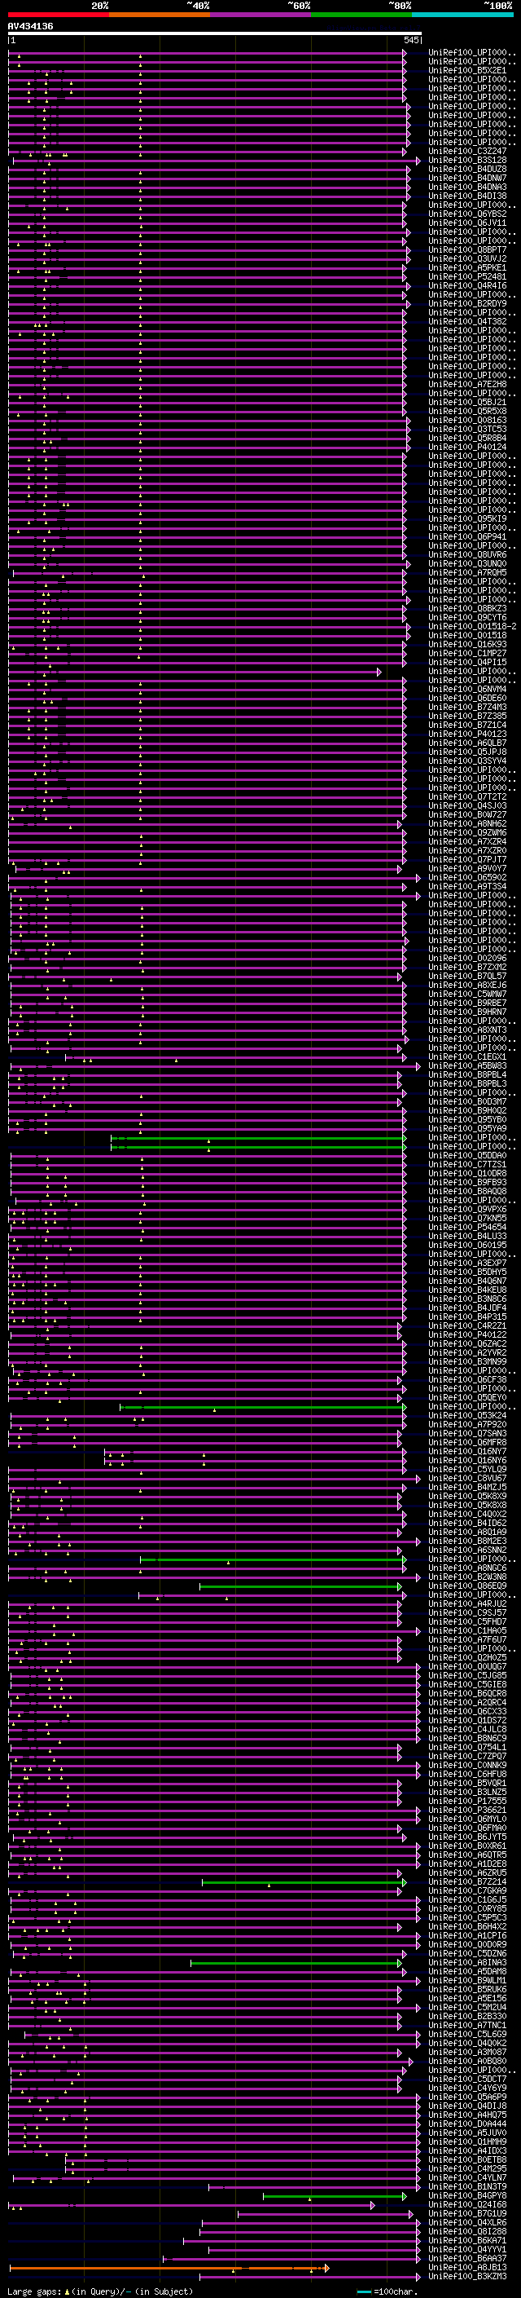
Task: Click the cyan ~100% identity legend swatch
Action: [x=463, y=15]
